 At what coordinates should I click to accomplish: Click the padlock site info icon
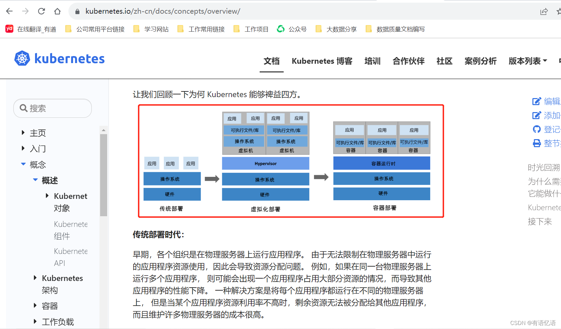(x=77, y=11)
